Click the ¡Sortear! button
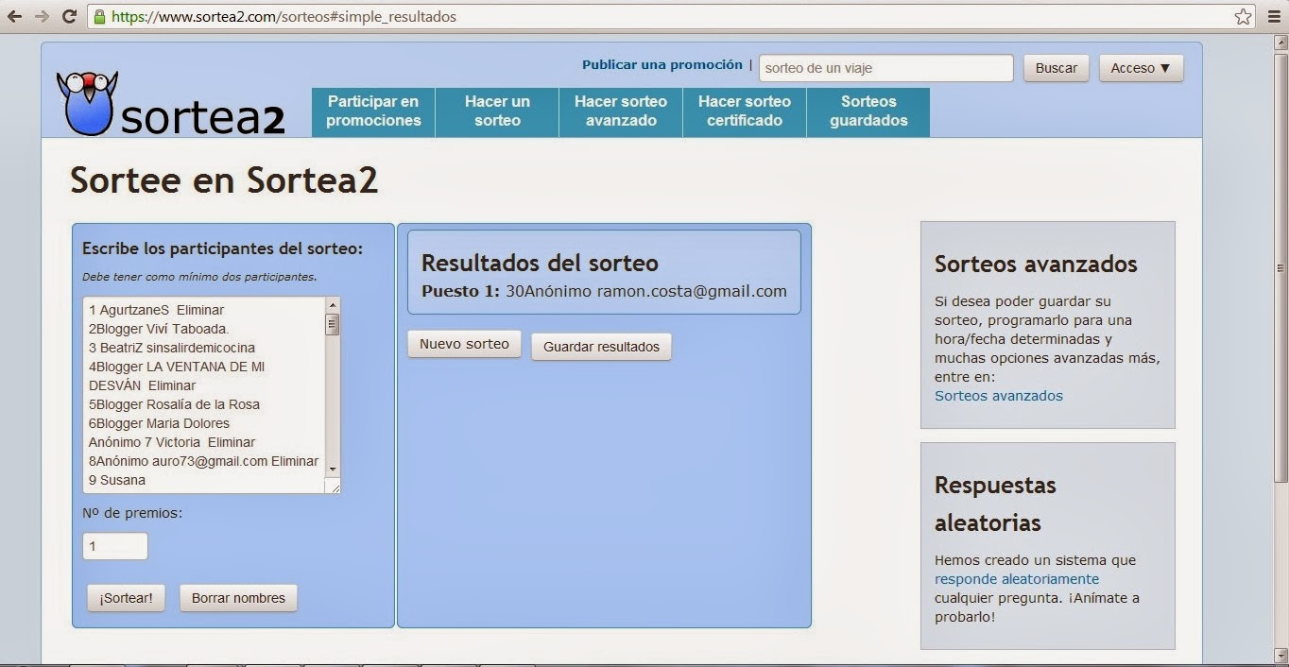The height and width of the screenshot is (667, 1289). pos(126,598)
